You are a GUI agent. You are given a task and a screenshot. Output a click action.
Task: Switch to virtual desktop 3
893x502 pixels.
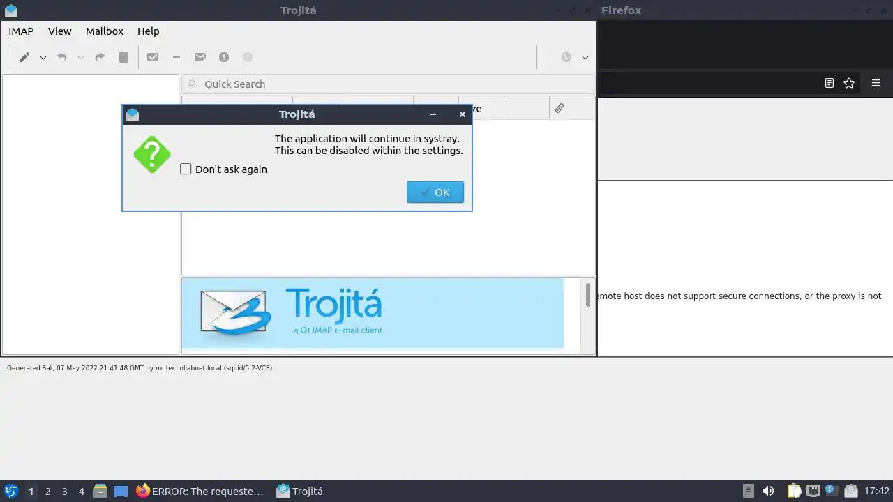click(x=64, y=492)
